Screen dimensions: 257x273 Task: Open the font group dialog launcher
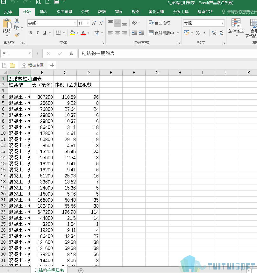pos(103,43)
